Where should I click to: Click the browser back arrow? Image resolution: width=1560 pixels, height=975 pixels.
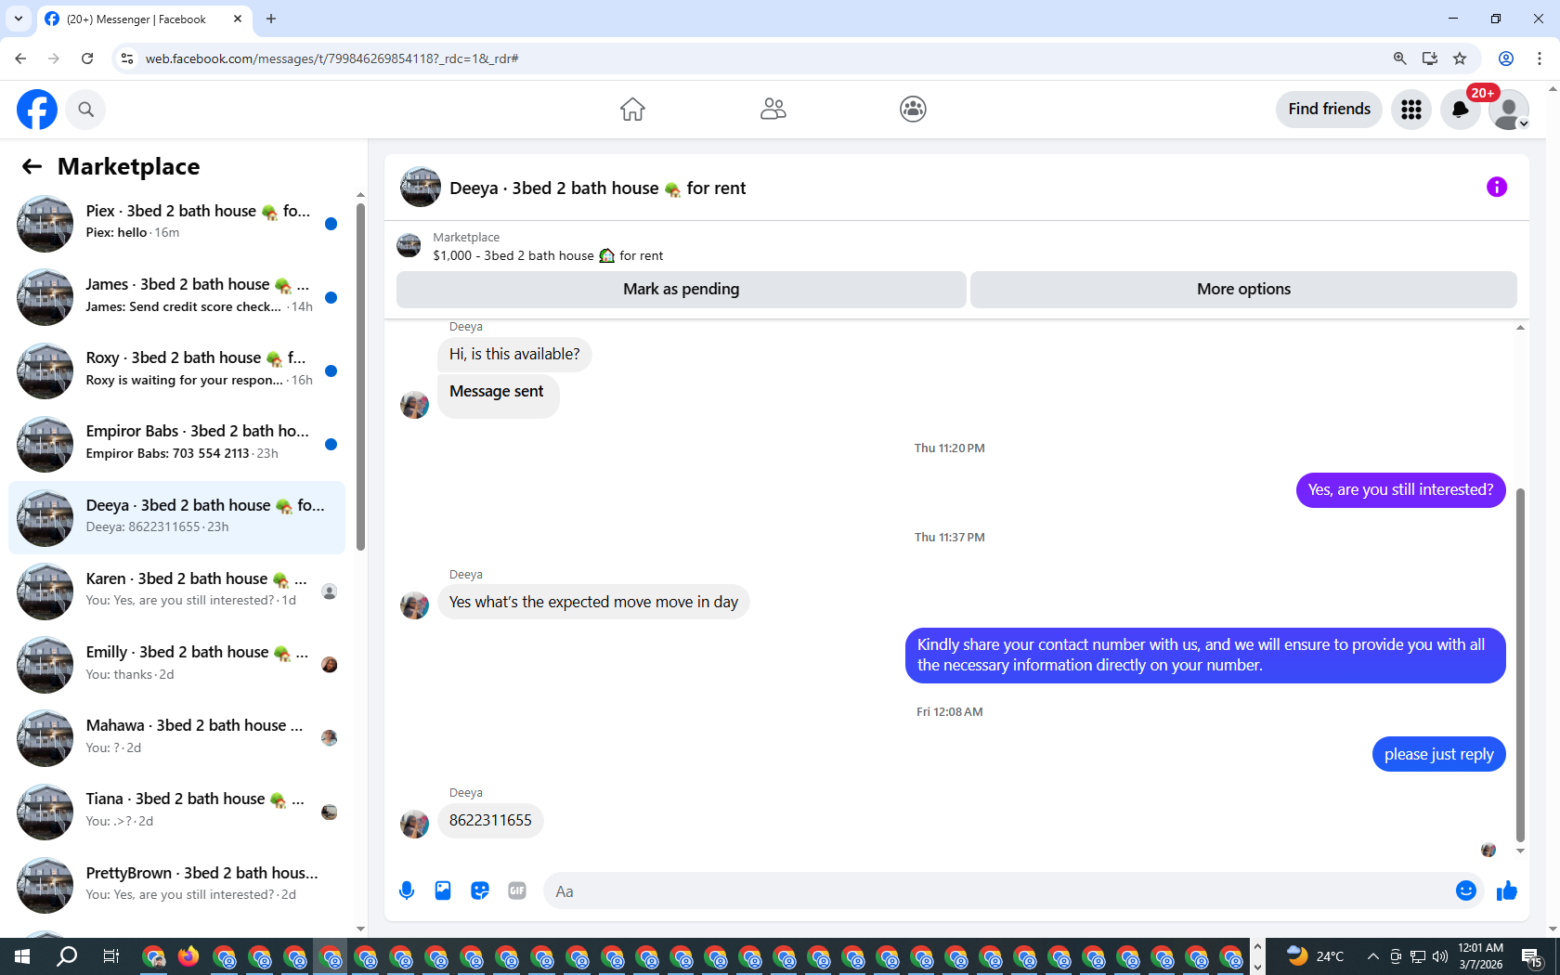coord(20,58)
